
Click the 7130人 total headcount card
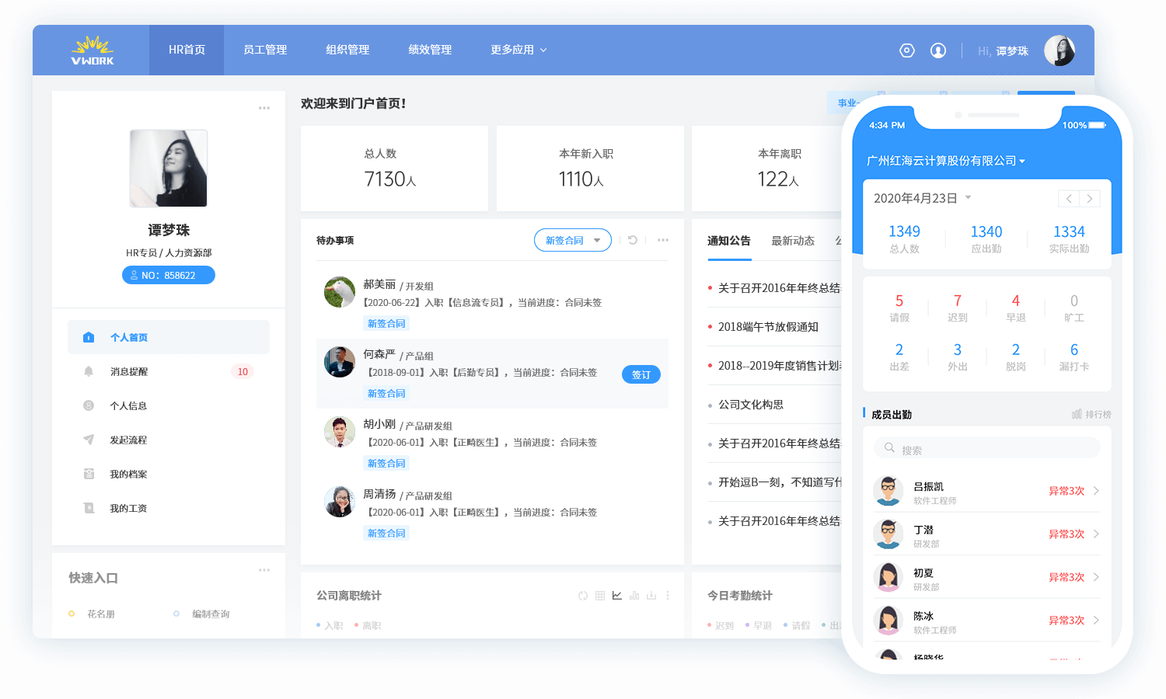394,169
